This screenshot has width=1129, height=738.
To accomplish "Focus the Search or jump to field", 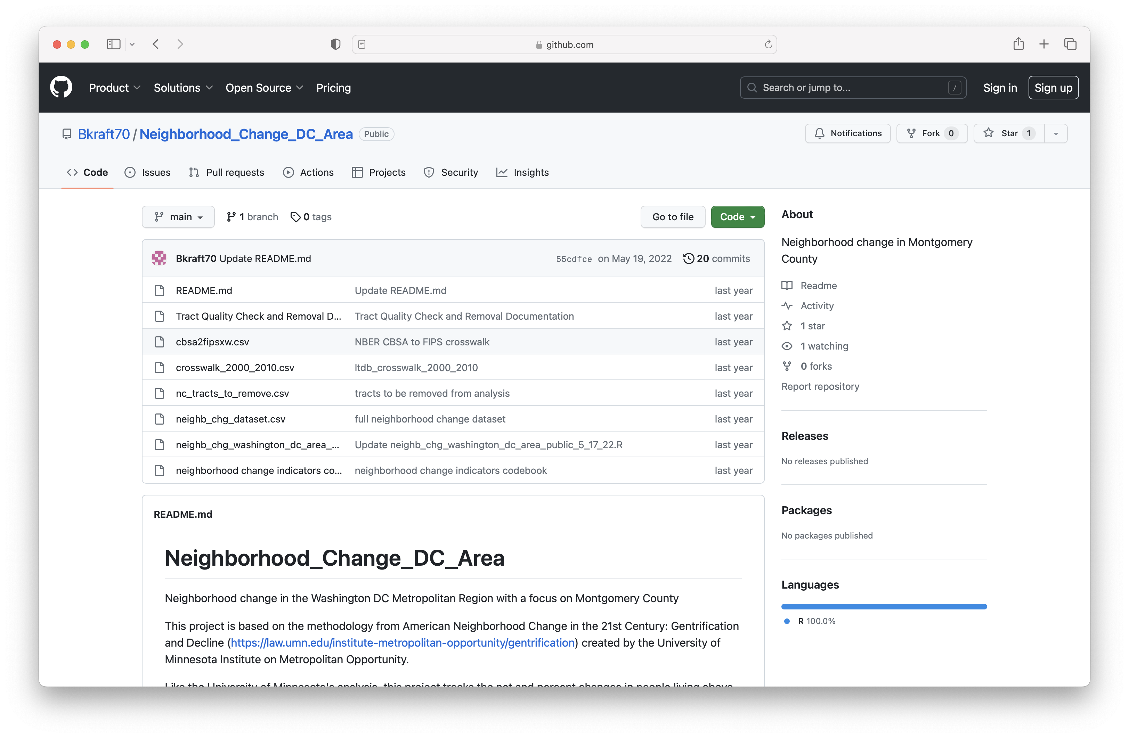I will 852,88.
